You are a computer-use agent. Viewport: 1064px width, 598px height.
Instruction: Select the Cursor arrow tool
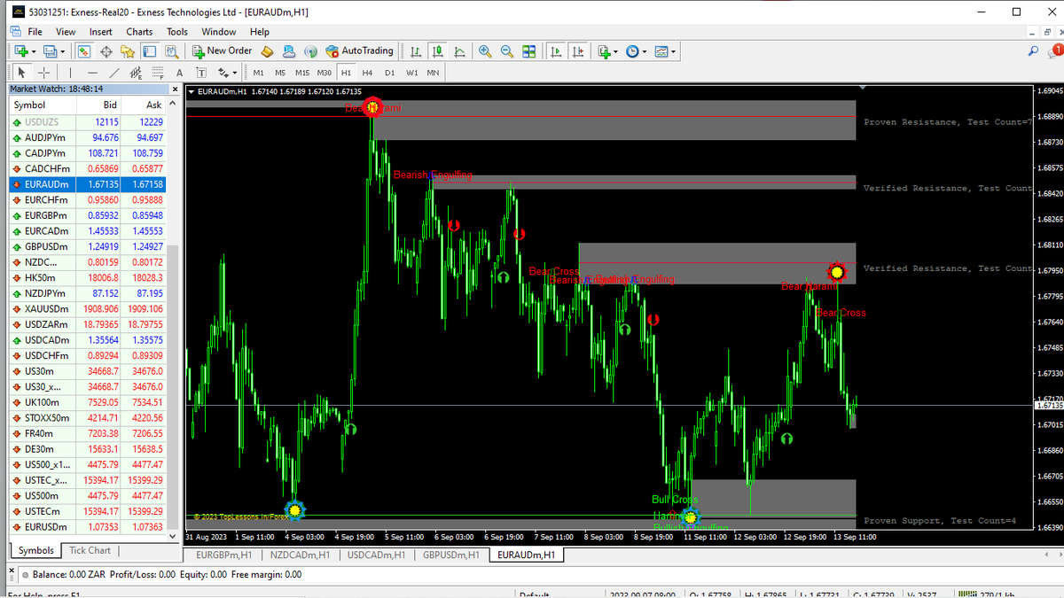22,73
